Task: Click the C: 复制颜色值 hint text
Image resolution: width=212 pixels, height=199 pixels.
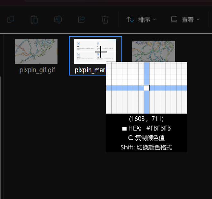Action: 146,138
